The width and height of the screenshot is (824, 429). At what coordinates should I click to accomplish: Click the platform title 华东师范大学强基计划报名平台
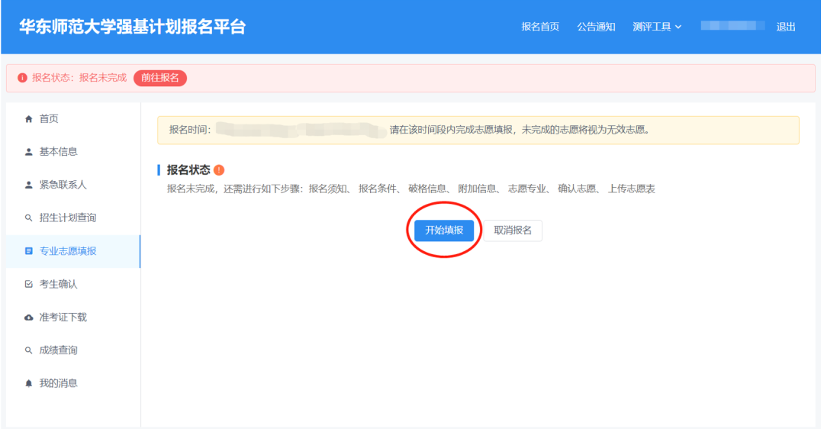133,27
